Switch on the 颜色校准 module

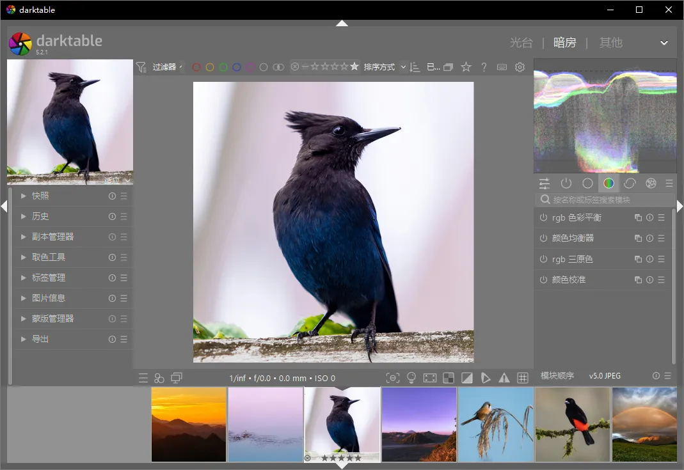[x=543, y=279]
